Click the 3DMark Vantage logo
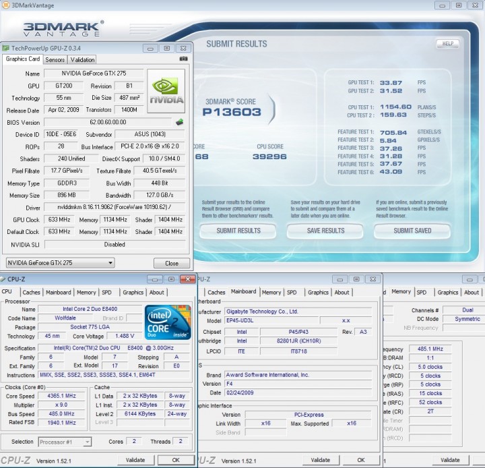Image resolution: width=485 pixels, height=468 pixels. click(63, 28)
